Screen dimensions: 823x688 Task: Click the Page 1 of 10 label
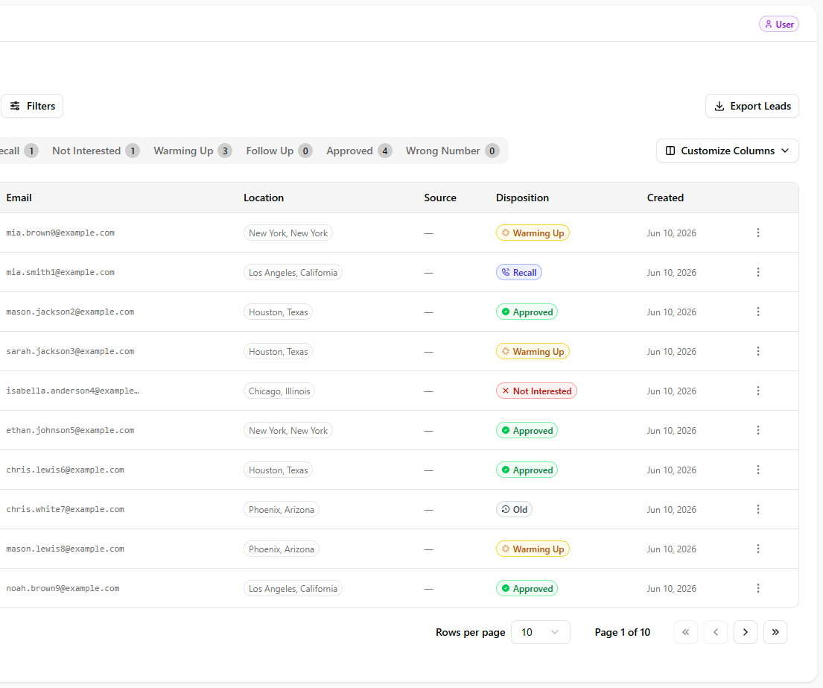coord(623,632)
